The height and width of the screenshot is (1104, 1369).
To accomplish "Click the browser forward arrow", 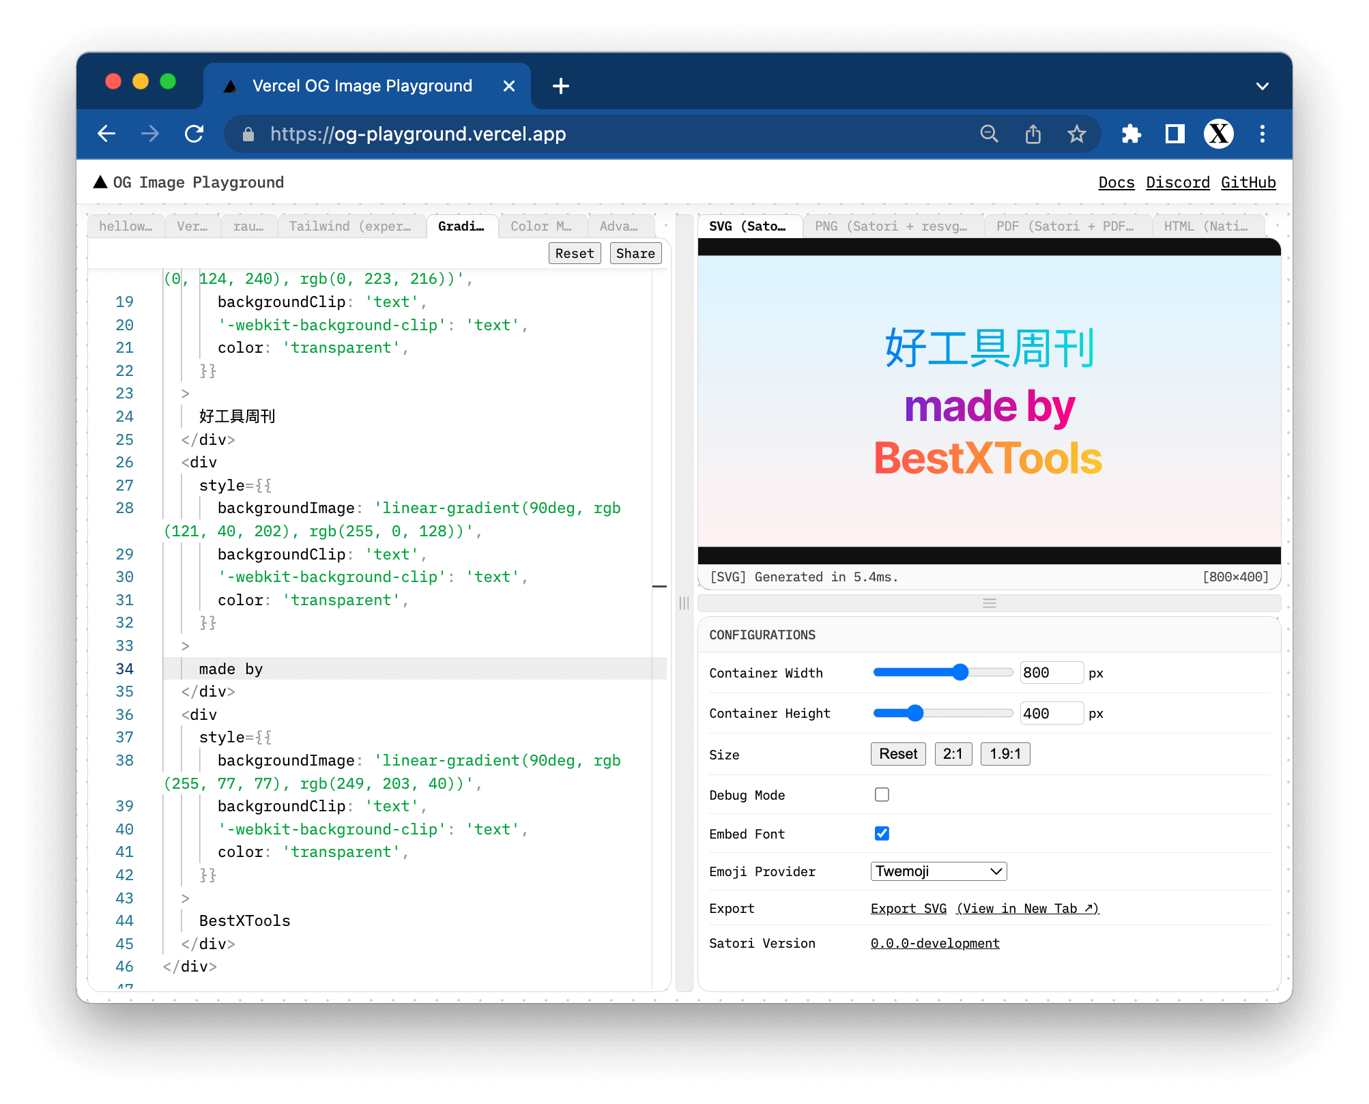I will [x=150, y=134].
